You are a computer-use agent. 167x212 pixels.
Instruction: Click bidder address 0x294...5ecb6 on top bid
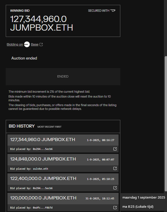43,149
